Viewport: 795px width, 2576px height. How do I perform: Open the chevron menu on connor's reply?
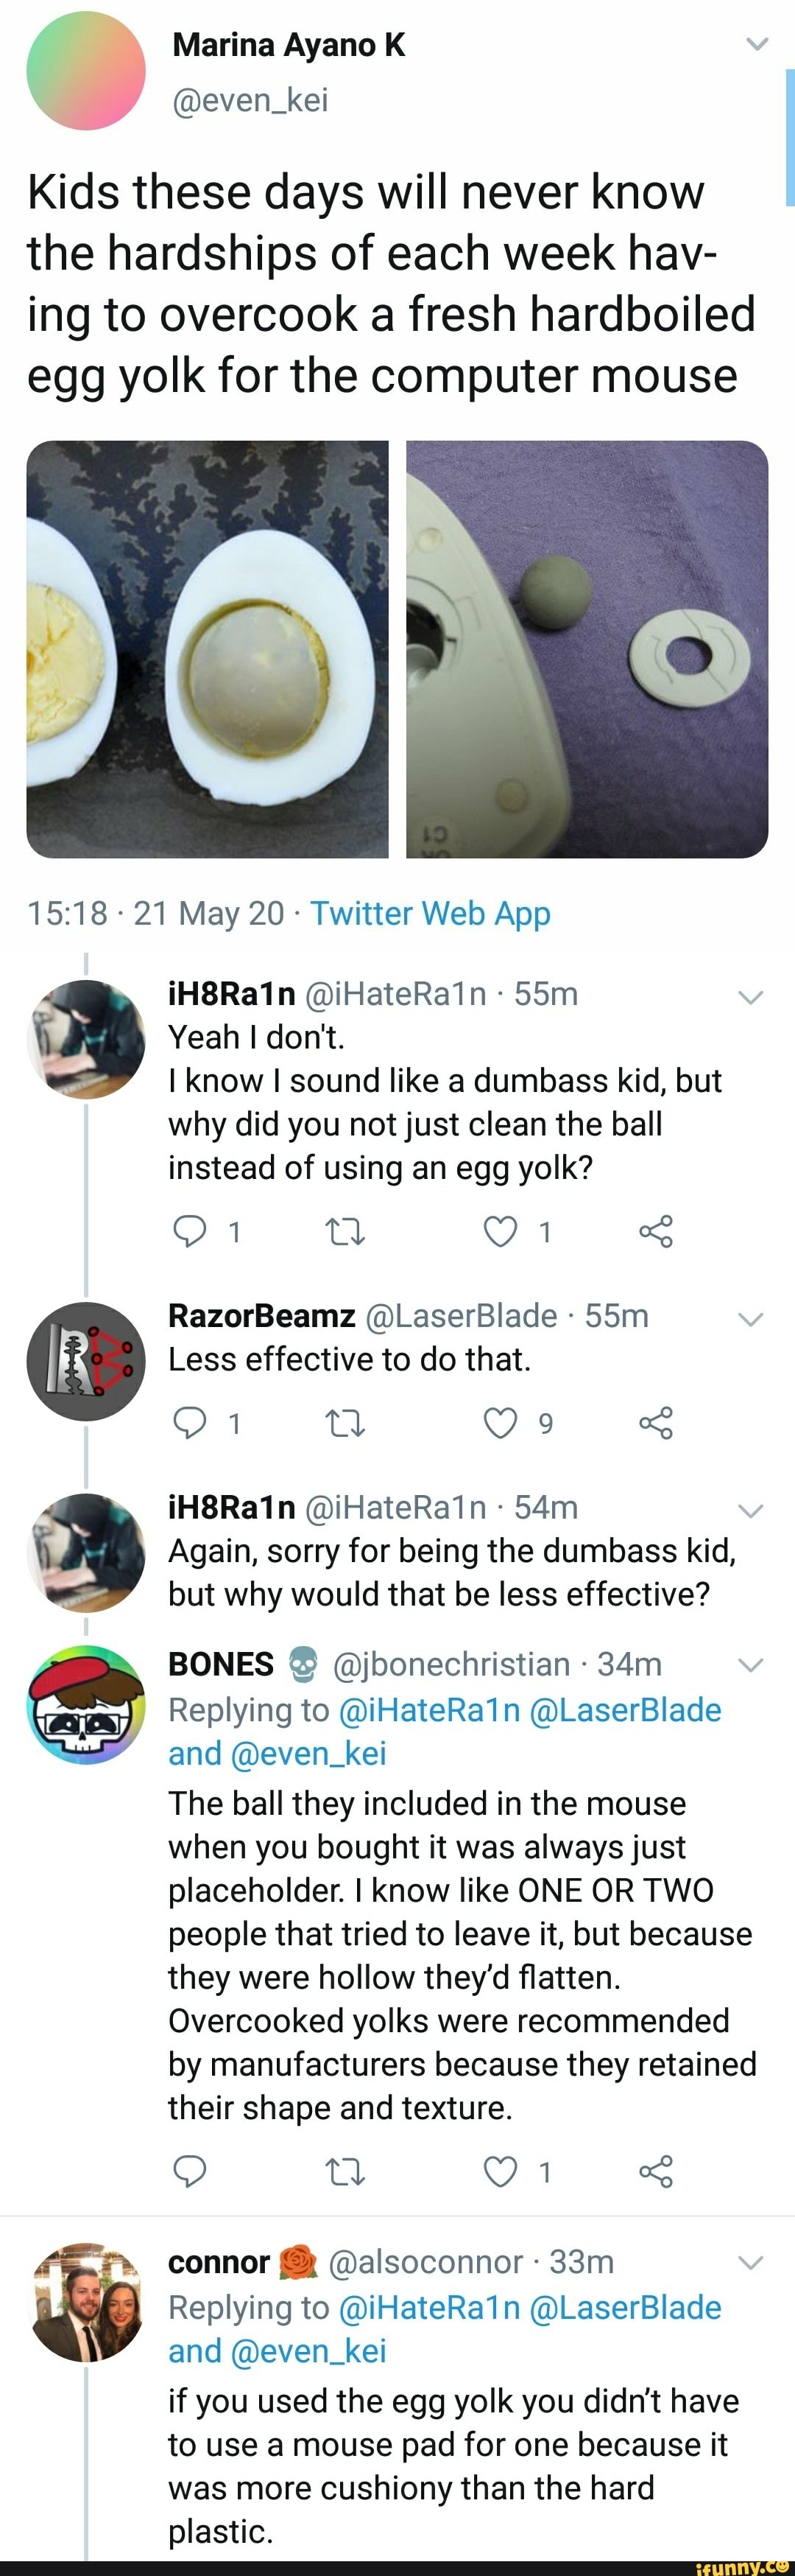[x=750, y=2262]
